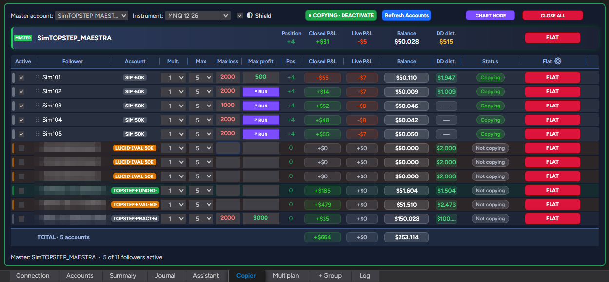This screenshot has height=282, width=609.
Task: Click the Max loss field for Sim103
Action: click(x=228, y=106)
